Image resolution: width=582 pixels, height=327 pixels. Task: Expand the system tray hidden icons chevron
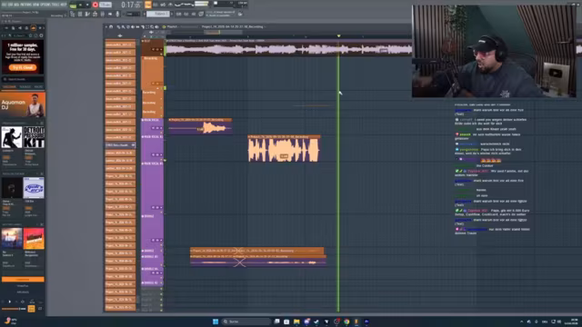pos(521,322)
